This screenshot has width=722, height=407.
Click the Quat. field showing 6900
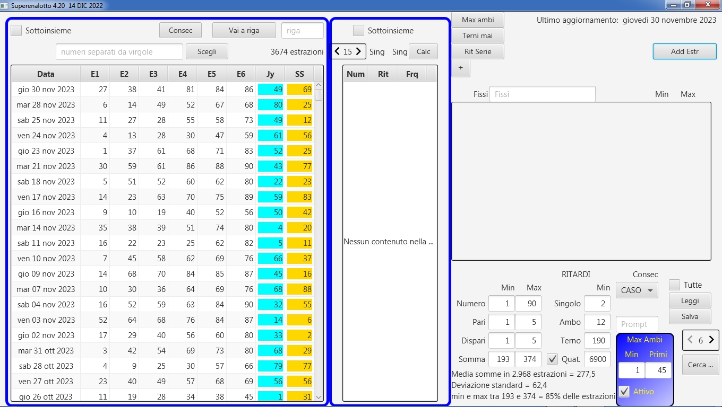[x=597, y=359]
